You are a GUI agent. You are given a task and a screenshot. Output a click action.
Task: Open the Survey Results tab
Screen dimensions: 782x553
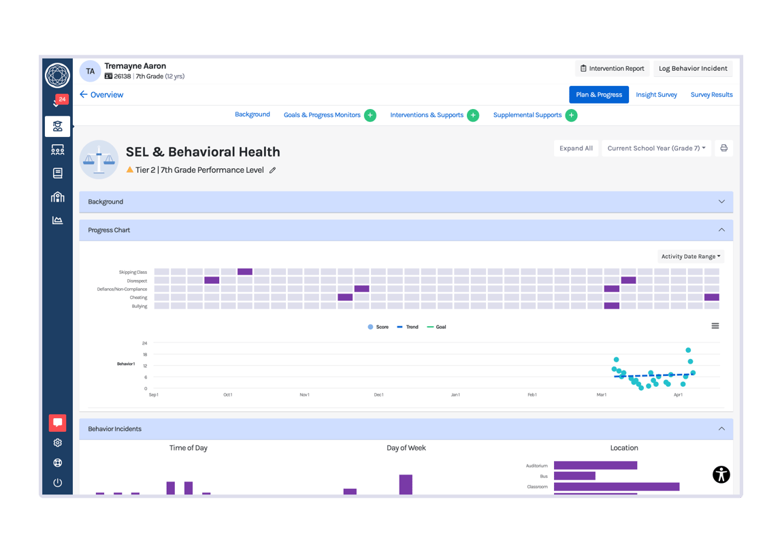[x=711, y=95]
